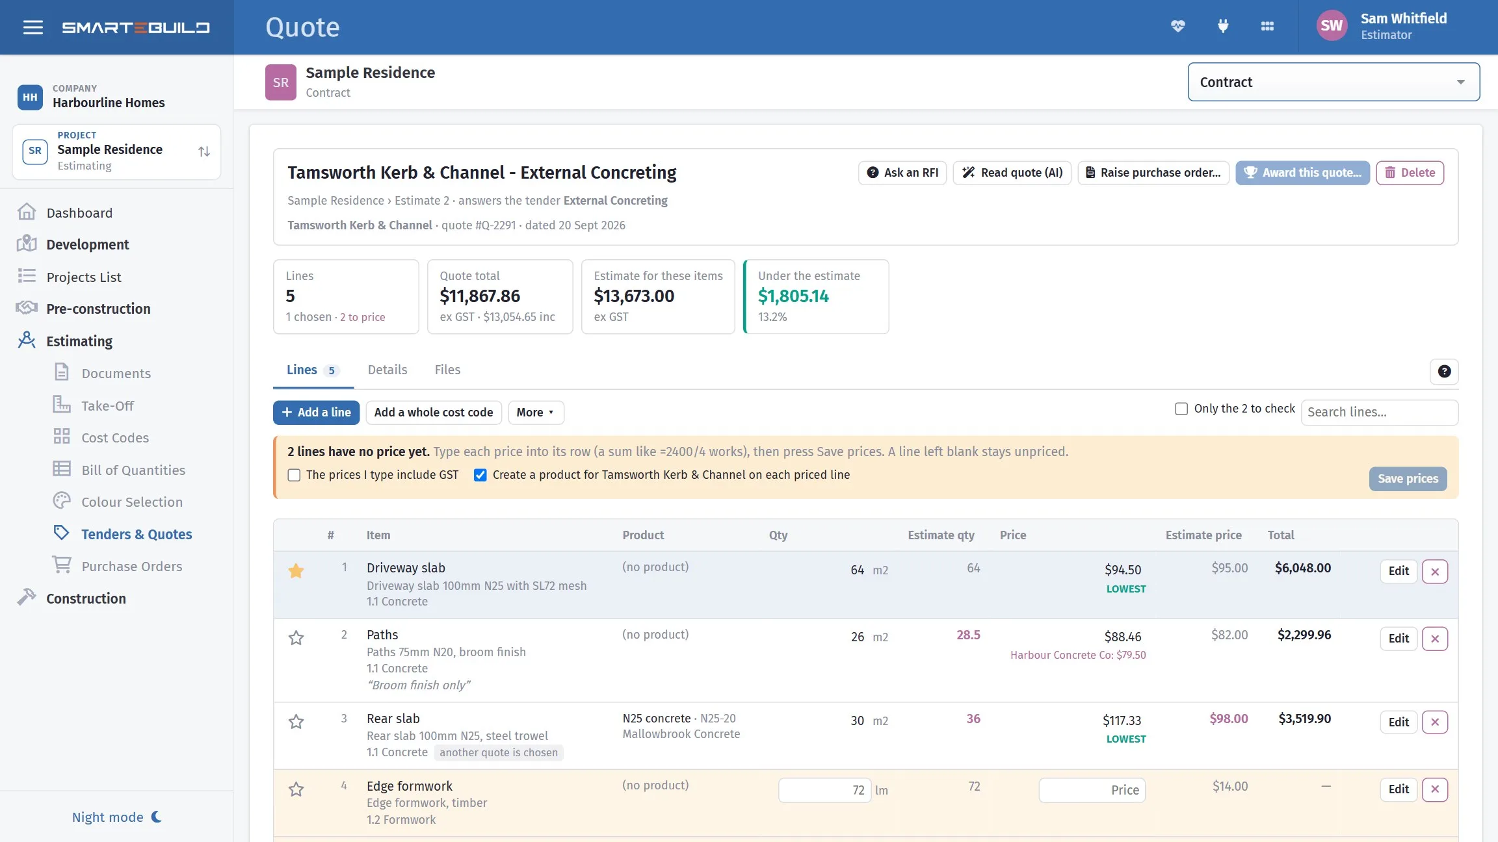Open the help question mark icon
This screenshot has width=1498, height=842.
point(1444,372)
